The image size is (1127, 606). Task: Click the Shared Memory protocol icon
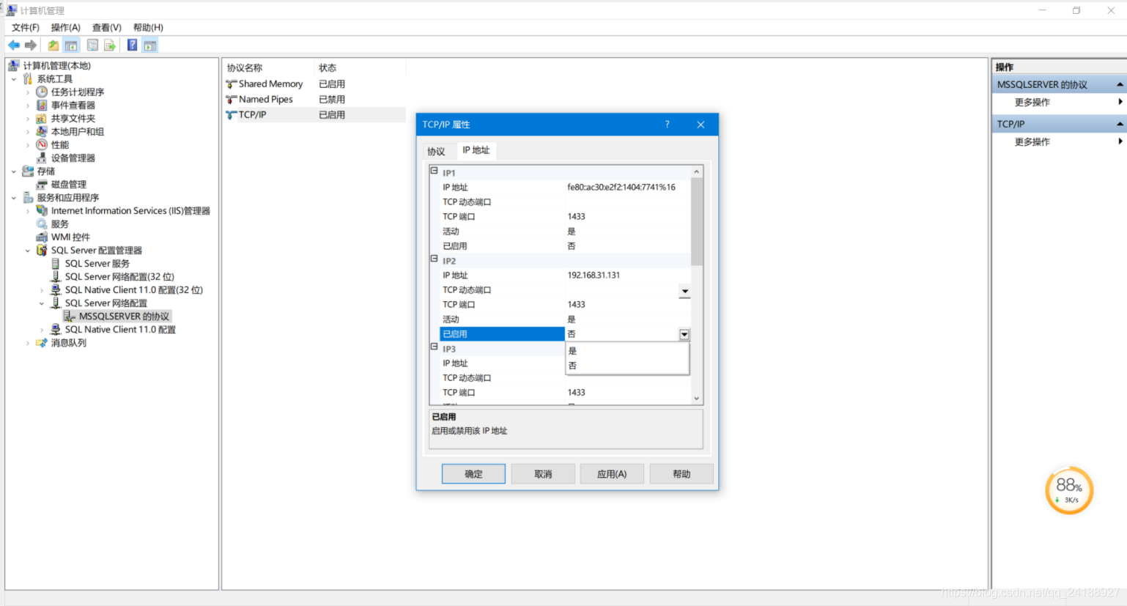tap(232, 84)
